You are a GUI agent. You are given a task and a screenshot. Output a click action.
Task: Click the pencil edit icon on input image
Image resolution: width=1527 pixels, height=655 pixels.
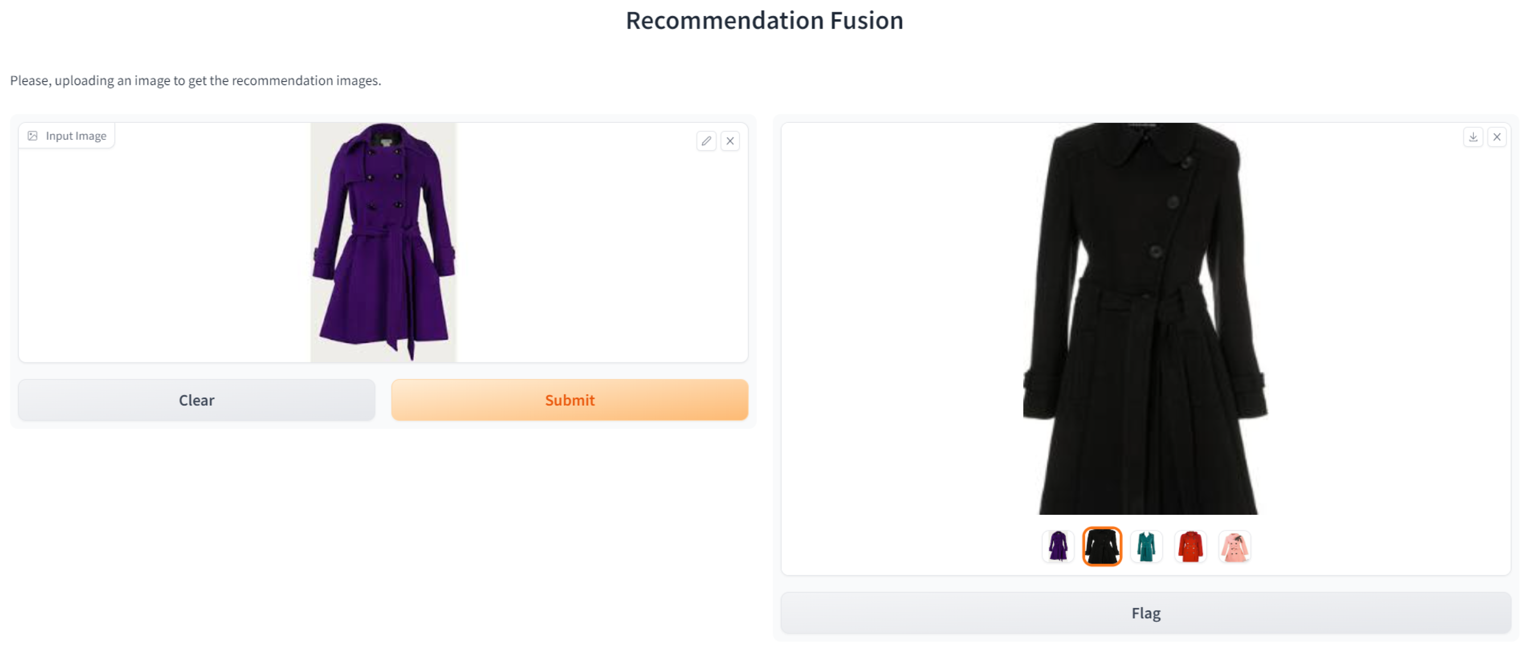(706, 141)
